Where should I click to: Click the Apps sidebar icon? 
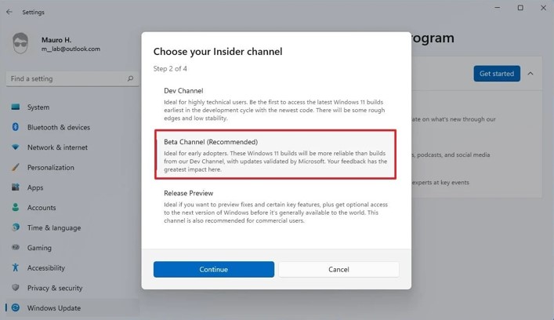point(15,187)
